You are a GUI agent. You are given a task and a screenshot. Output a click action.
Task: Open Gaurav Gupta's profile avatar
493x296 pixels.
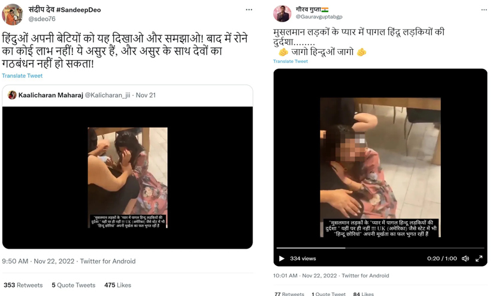pos(282,14)
